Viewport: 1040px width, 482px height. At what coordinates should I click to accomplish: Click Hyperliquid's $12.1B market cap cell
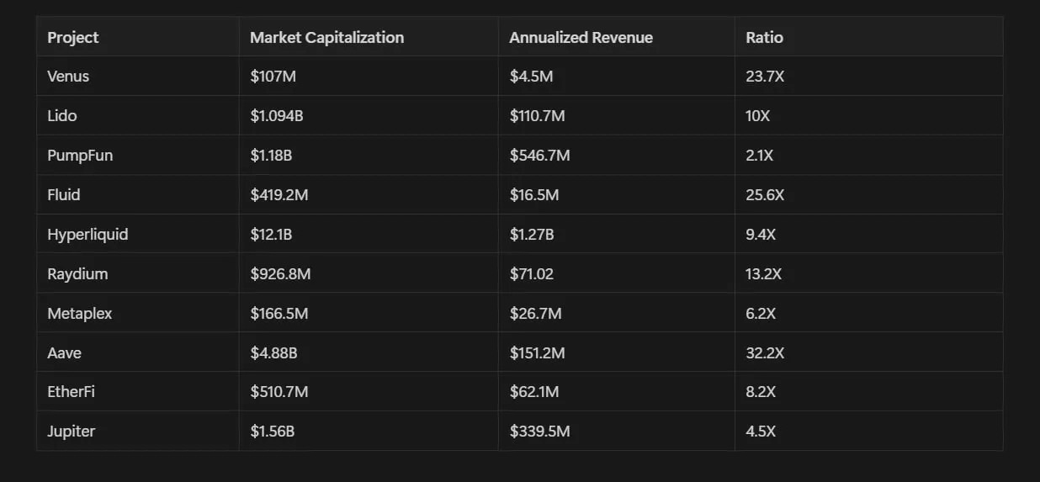[x=271, y=235]
